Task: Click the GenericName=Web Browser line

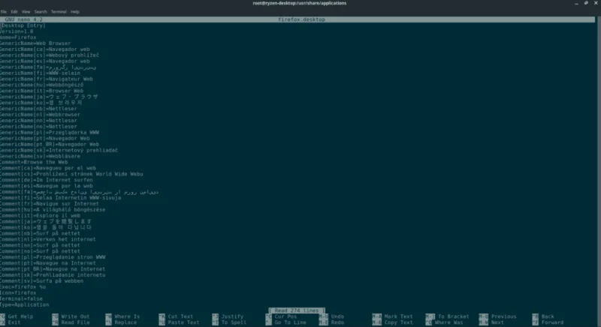Action: click(35, 43)
